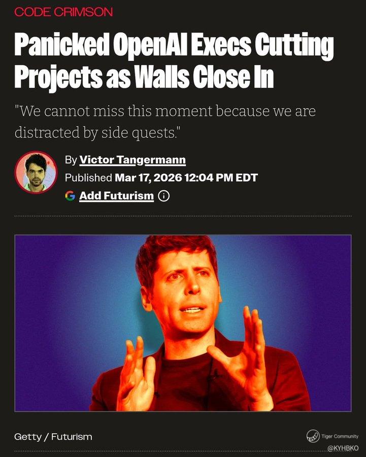Open Victor Tangermann's author avatar
This screenshot has width=366, height=457.
36,172
